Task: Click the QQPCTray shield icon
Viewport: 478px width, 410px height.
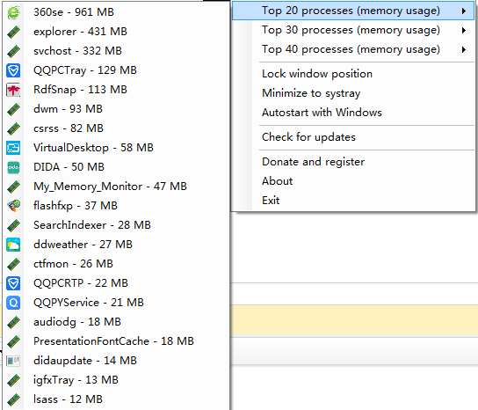Action: coord(13,70)
